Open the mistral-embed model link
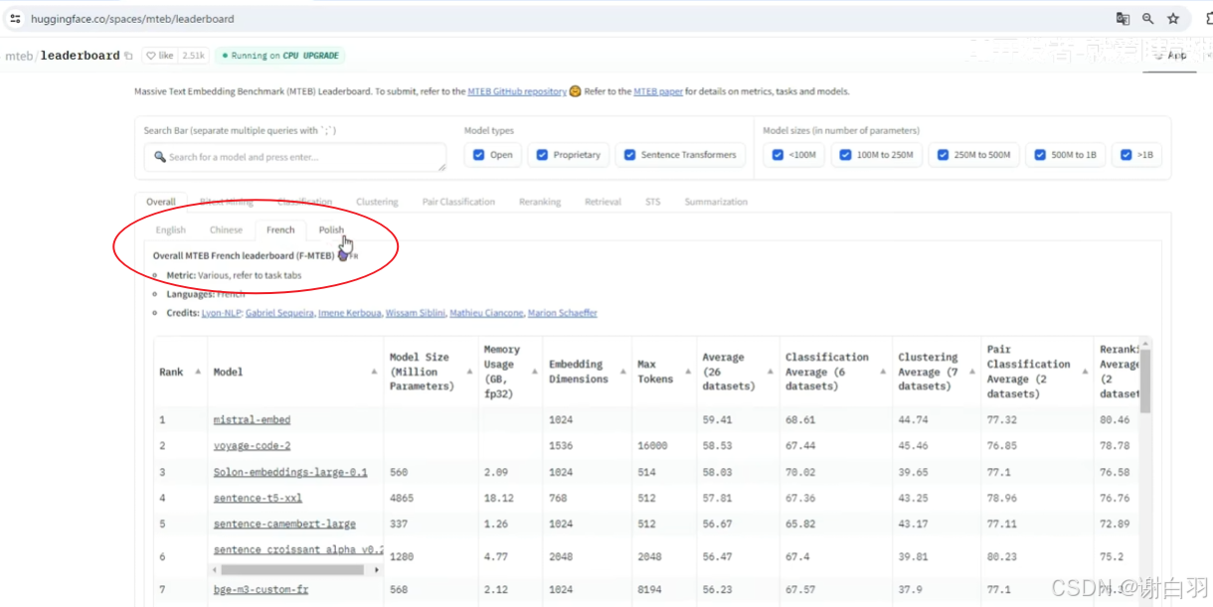1213x607 pixels. pyautogui.click(x=252, y=420)
